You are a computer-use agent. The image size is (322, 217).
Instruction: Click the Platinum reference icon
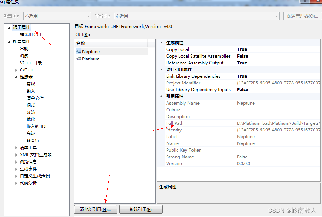click(79, 59)
